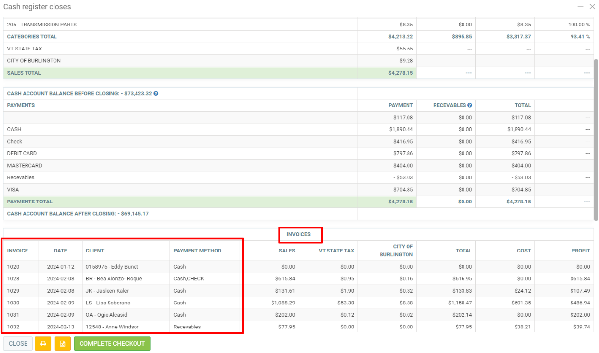Click client name JK - Jasleen Kaler

(x=107, y=291)
